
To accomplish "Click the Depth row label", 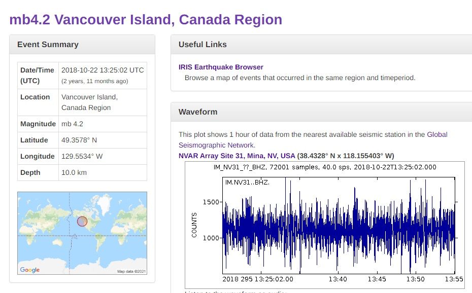I will tap(30, 172).
